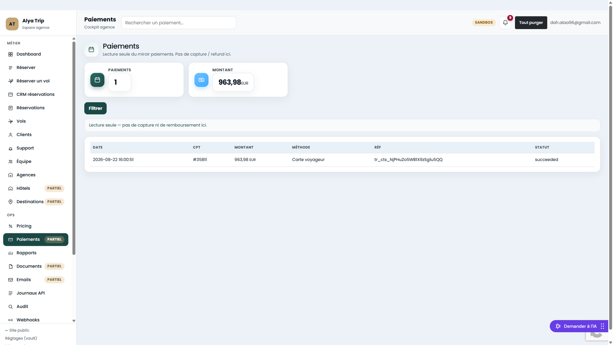Select the active Paiements sidebar item
Screen dimensions: 613x345
click(x=36, y=240)
